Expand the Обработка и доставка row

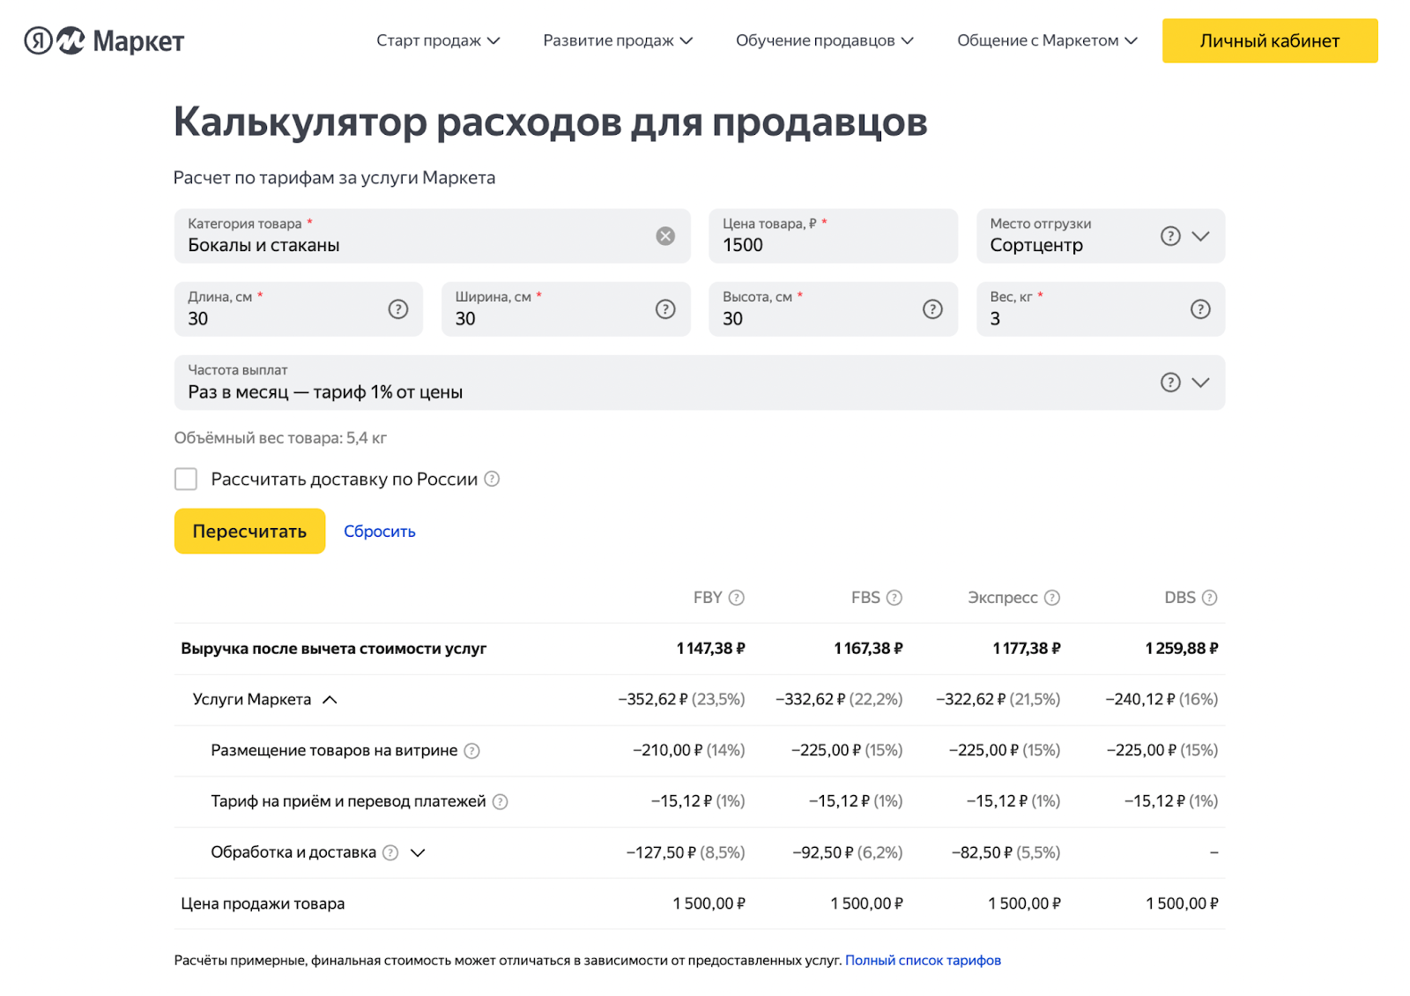pos(419,852)
